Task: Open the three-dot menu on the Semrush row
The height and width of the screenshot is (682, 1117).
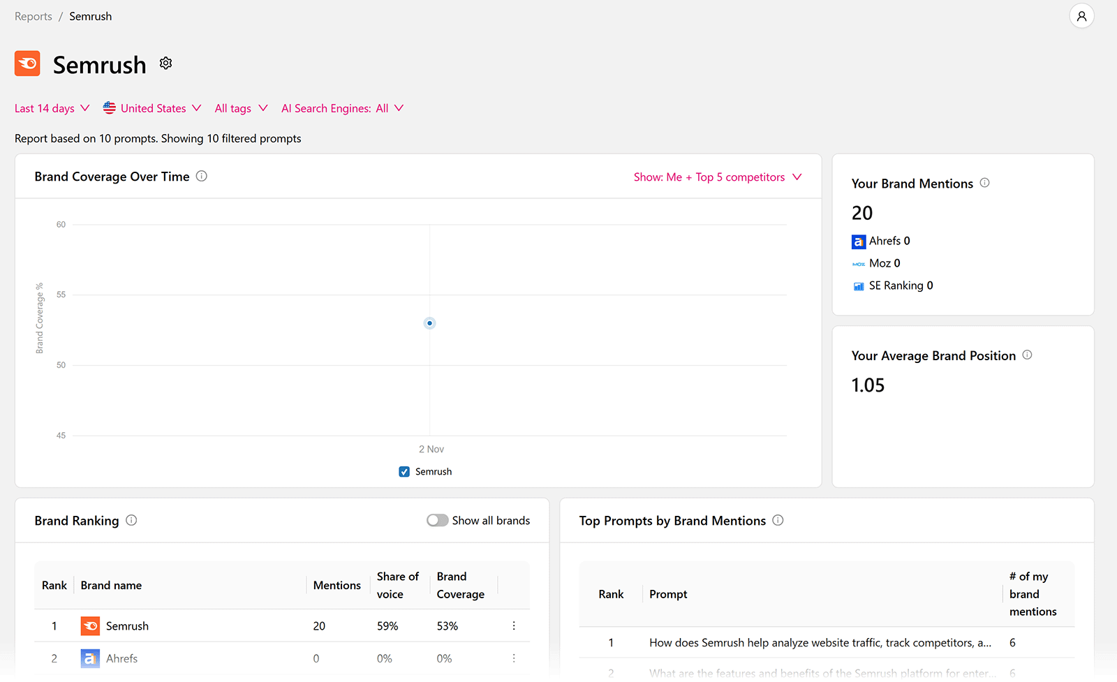Action: (514, 625)
